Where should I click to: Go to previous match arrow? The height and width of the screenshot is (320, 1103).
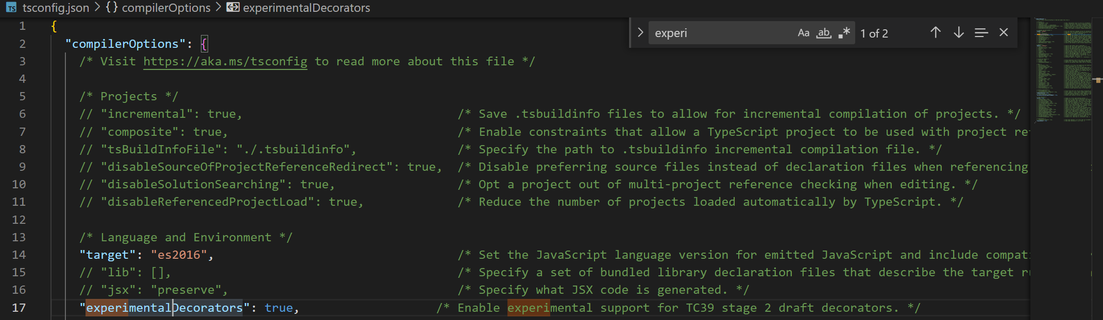[x=936, y=32]
